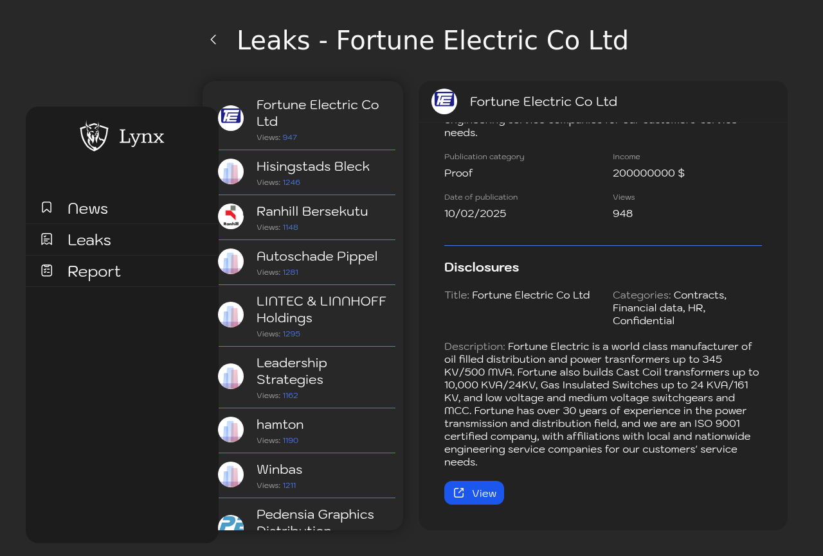The image size is (823, 556).
Task: Click the views count 1162
Action: [291, 395]
